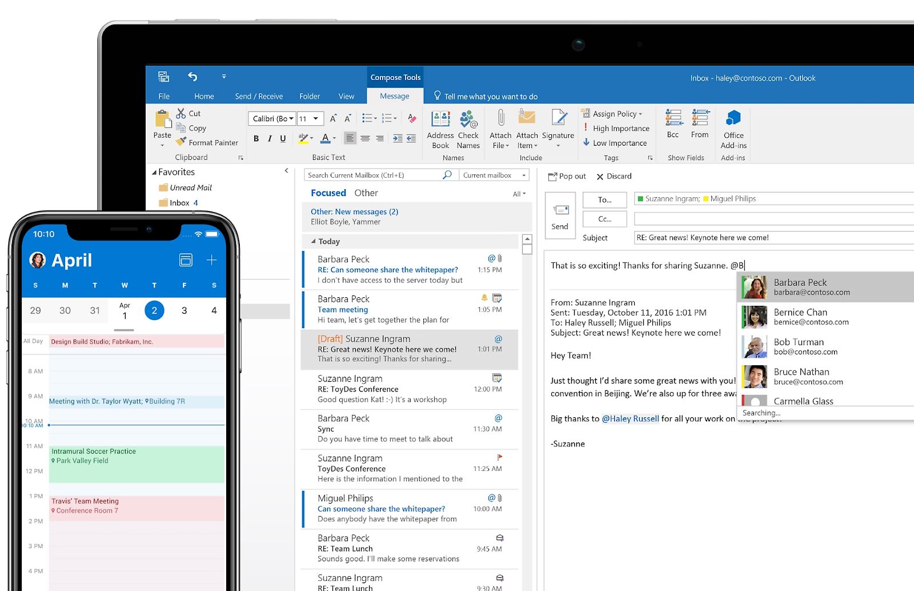
Task: Click search magnifier in mailbox search
Action: coord(447,175)
